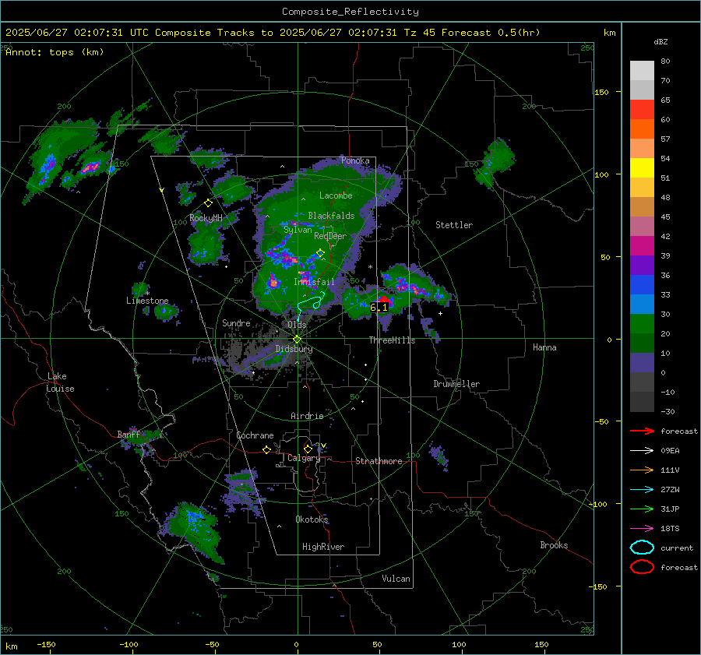Pick the red swatch below 65 dBZ

pos(642,110)
